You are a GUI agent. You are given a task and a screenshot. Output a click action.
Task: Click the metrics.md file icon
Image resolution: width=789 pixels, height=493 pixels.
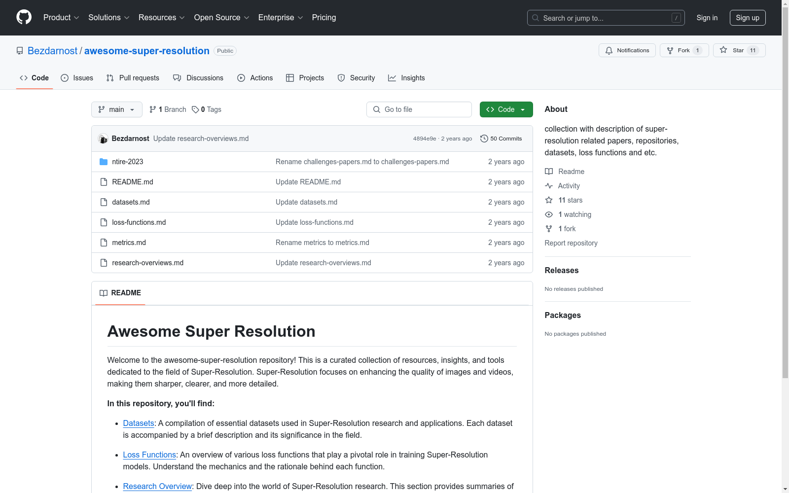coord(104,243)
